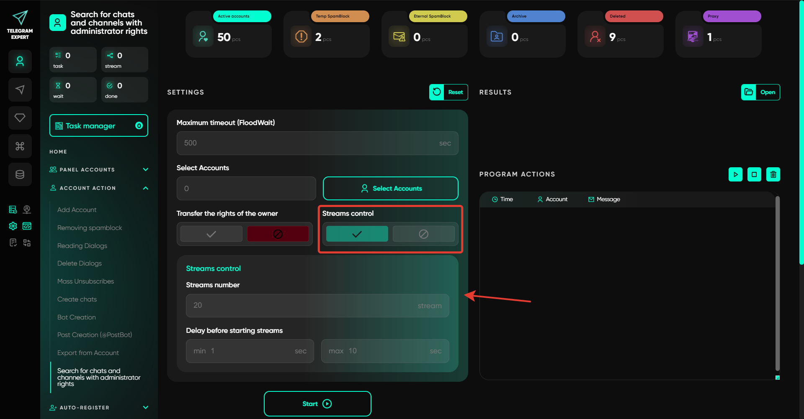This screenshot has height=419, width=804.
Task: Click the Start button
Action: point(317,404)
